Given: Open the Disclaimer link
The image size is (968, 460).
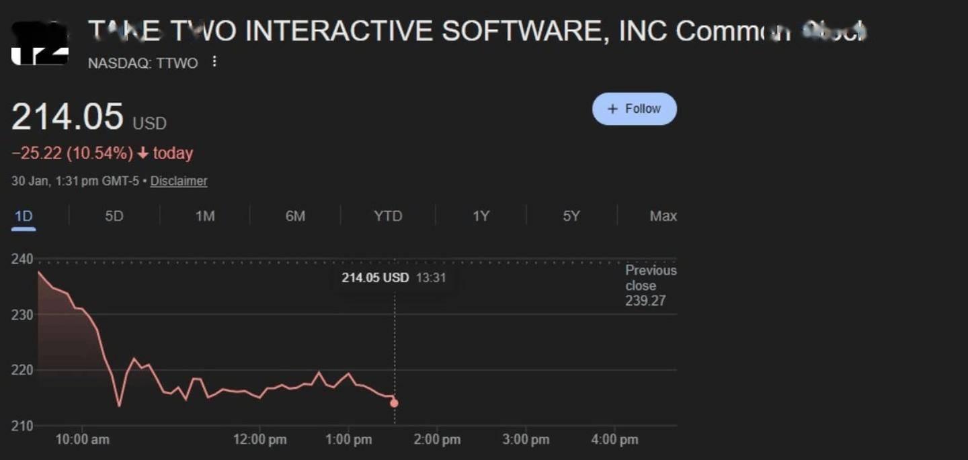Looking at the screenshot, I should pyautogui.click(x=179, y=181).
